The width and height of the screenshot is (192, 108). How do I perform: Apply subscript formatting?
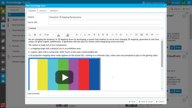tap(127, 35)
